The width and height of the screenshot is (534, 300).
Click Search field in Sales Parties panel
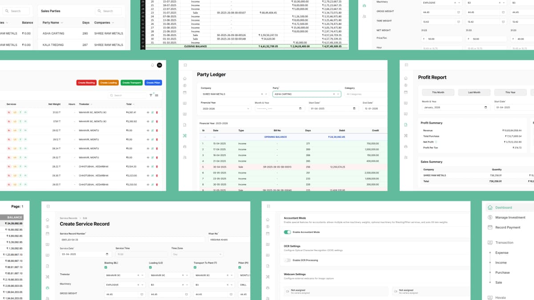click(x=108, y=11)
